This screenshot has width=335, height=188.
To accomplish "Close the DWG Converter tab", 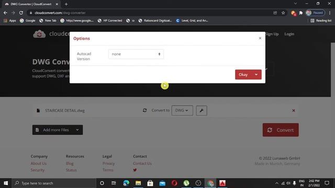I will pyautogui.click(x=57, y=4).
